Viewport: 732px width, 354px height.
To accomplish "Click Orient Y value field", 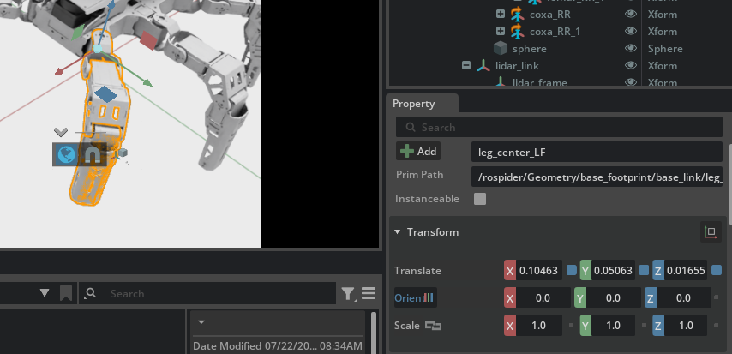I will pos(613,298).
